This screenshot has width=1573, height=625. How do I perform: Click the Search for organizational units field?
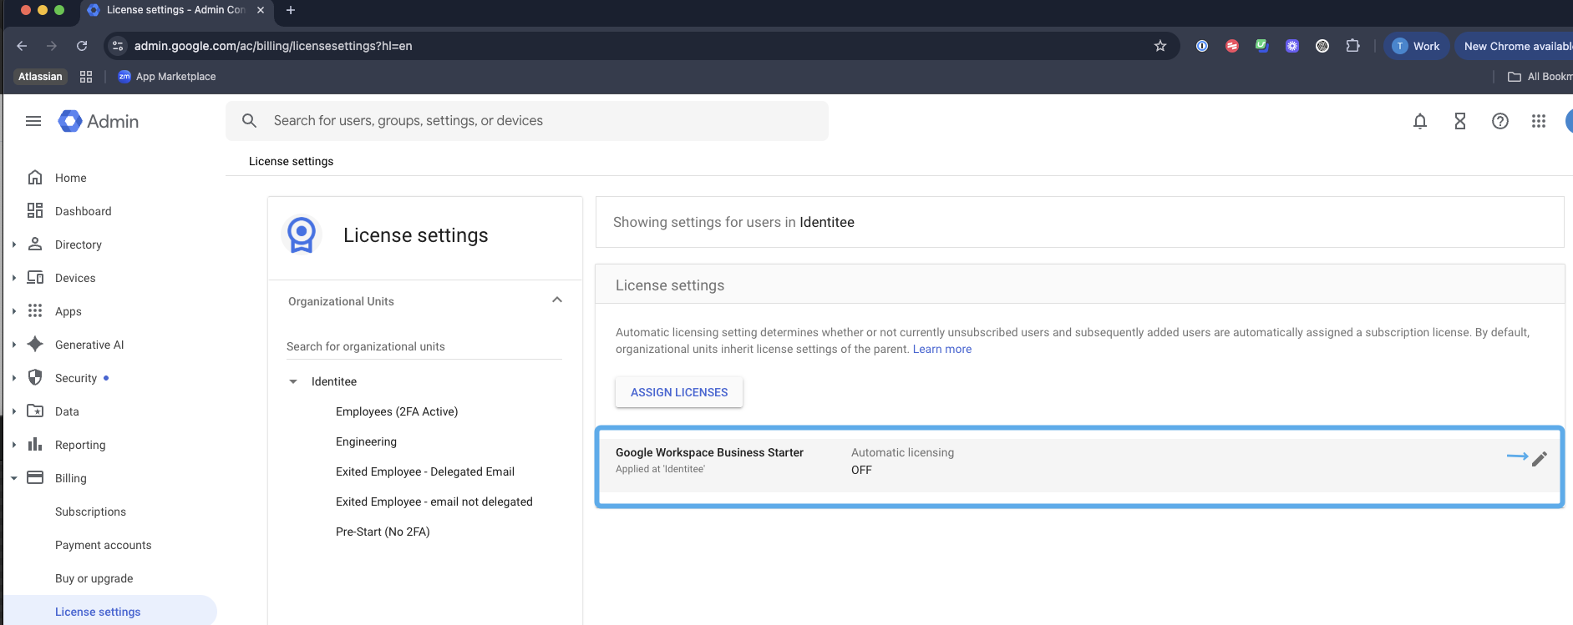(424, 346)
